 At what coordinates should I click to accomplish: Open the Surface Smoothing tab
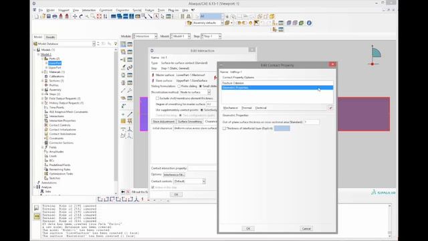coord(190,122)
